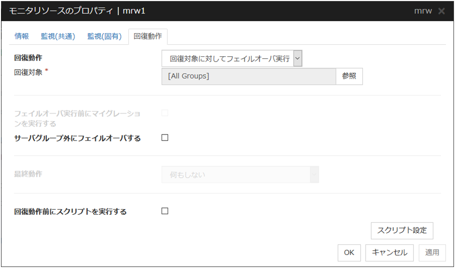Enable the サーバグループ外にフェイルオーバする checkbox

(x=165, y=138)
